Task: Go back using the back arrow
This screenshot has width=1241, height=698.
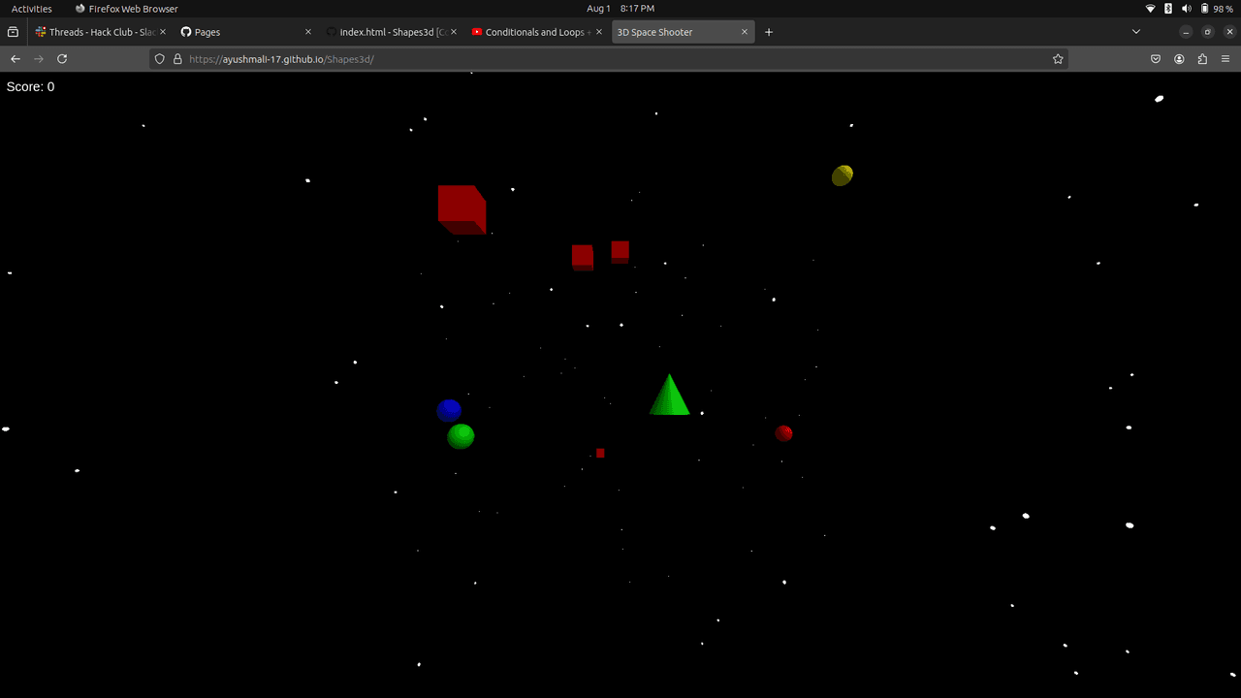Action: 16,59
